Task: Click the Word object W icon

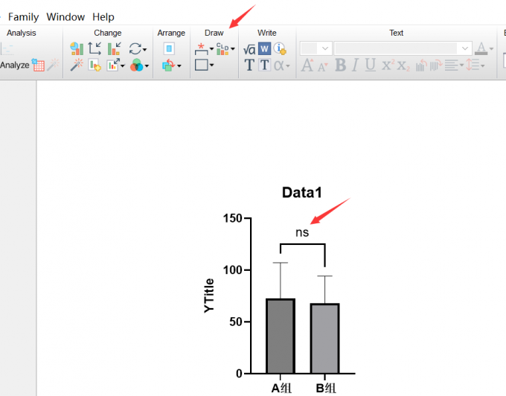Action: click(265, 48)
